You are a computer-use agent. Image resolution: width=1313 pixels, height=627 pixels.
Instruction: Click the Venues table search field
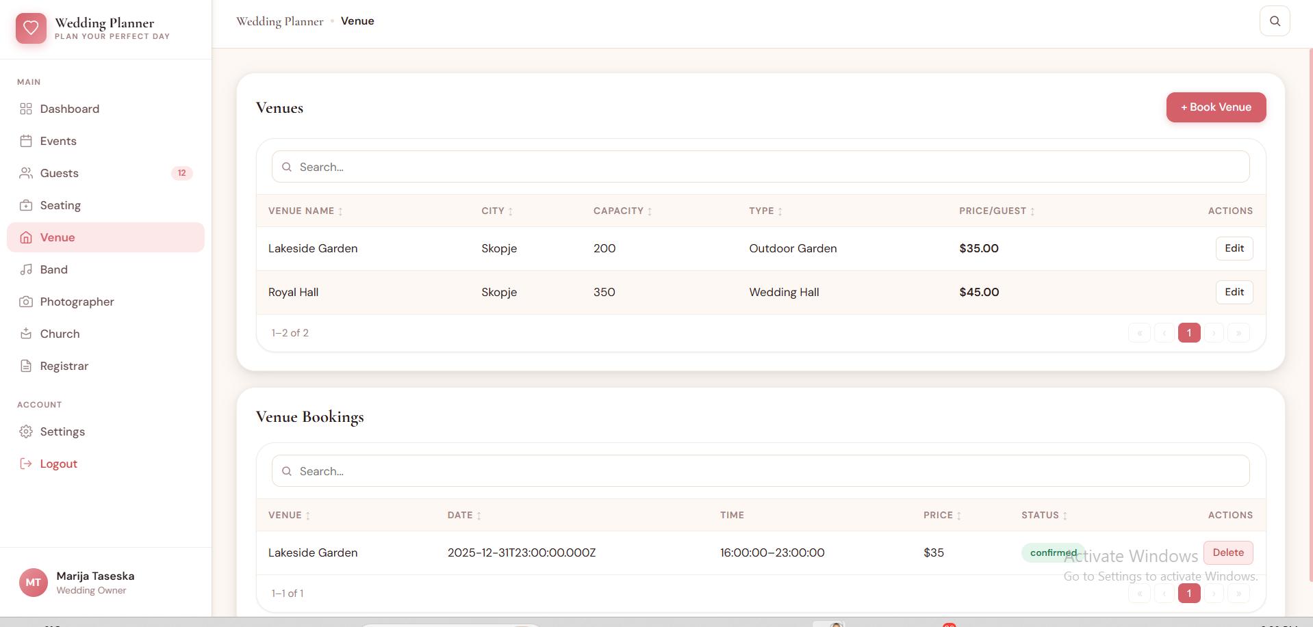(760, 167)
